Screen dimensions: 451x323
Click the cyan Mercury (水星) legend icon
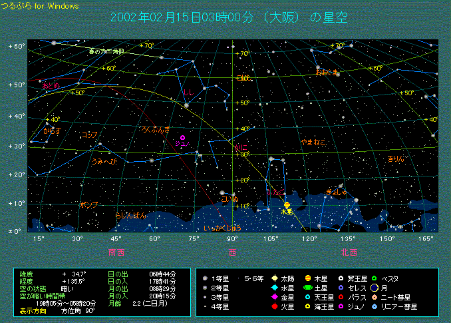[273, 288]
